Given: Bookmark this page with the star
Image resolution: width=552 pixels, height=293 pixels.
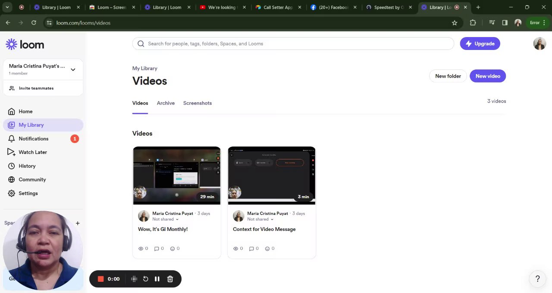Looking at the screenshot, I should click(455, 23).
